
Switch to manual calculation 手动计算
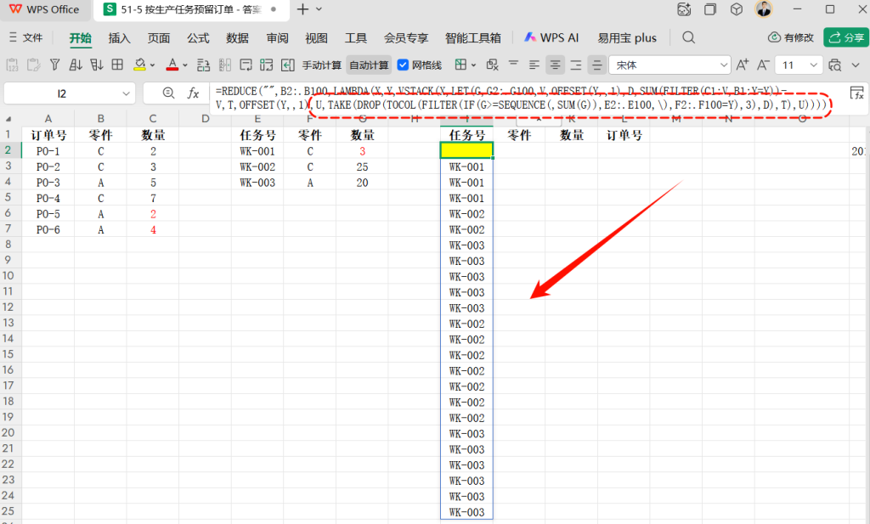[x=322, y=65]
